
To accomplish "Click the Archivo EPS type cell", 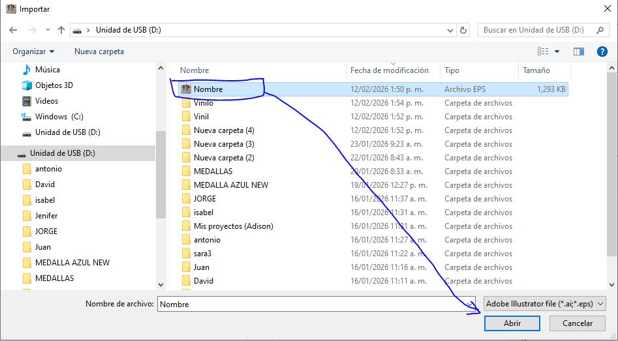I will pyautogui.click(x=465, y=89).
